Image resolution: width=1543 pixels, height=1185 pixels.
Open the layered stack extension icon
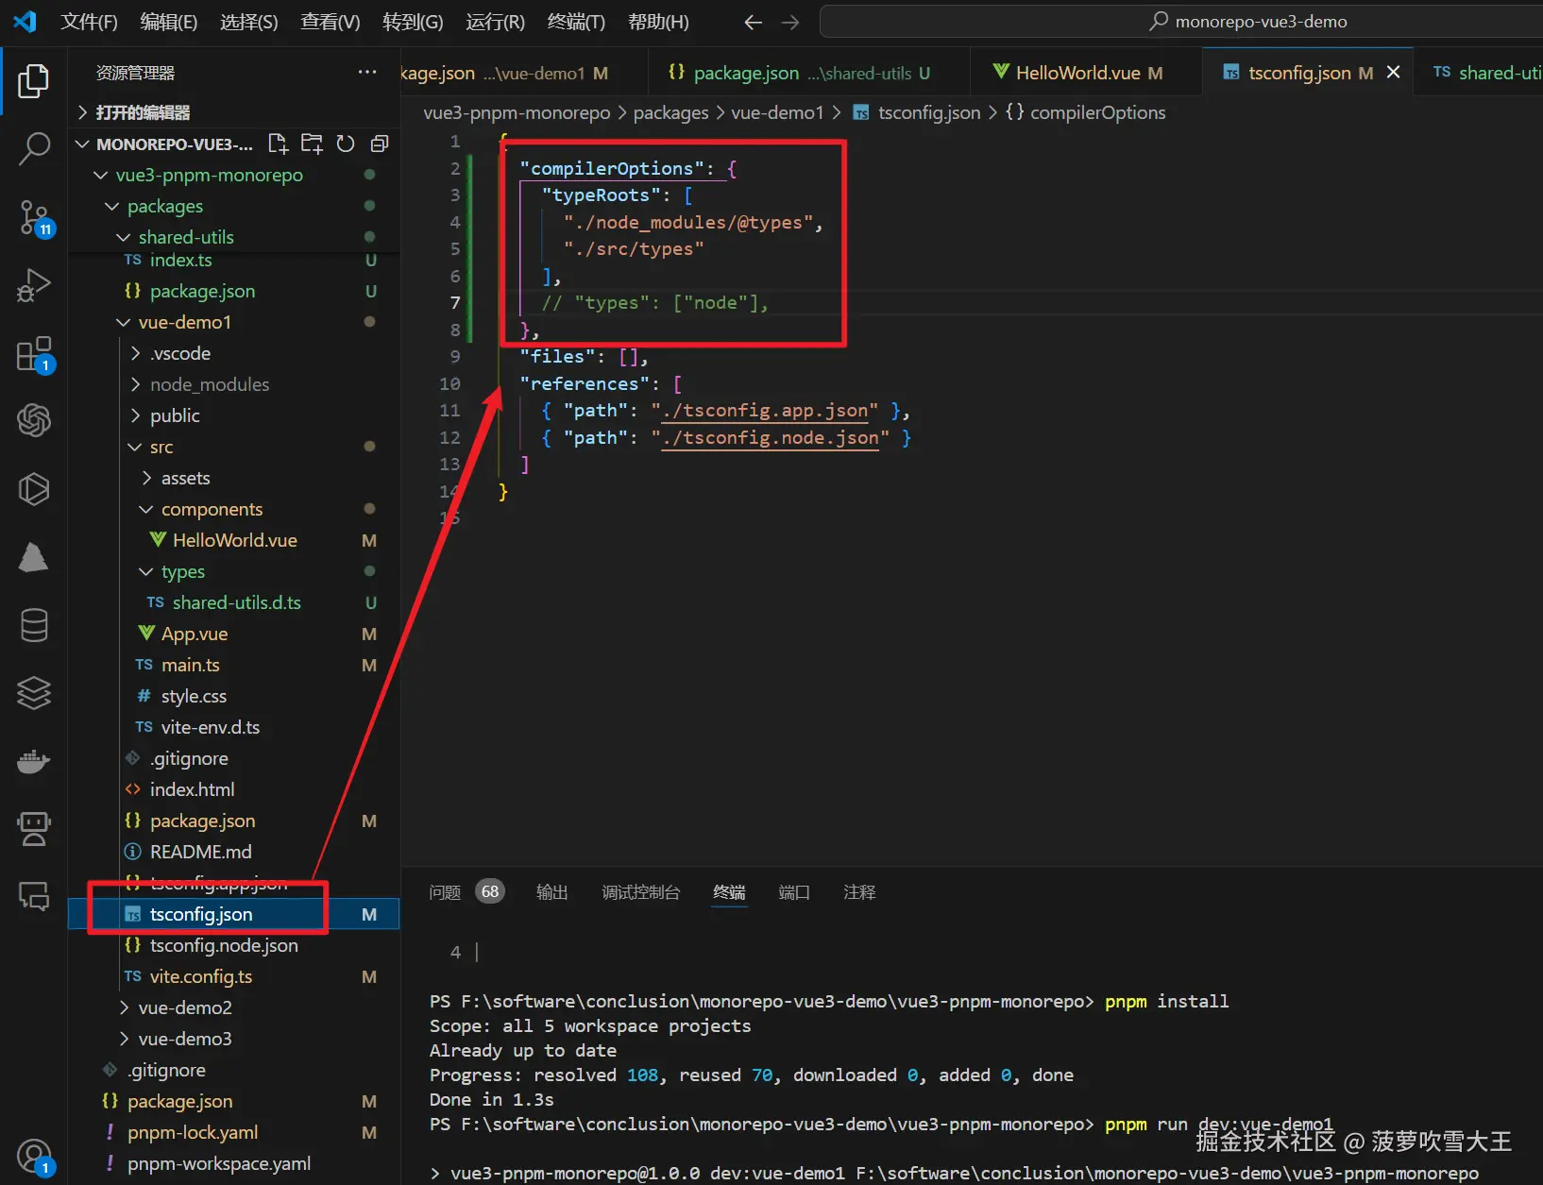(34, 693)
